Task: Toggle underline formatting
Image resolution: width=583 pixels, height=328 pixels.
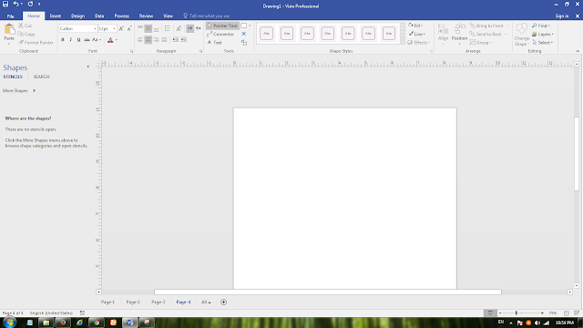Action: click(78, 40)
